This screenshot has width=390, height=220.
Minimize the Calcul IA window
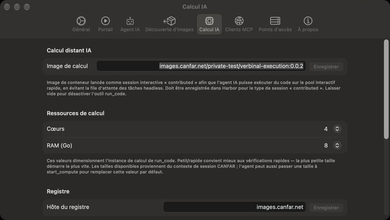[17, 7]
